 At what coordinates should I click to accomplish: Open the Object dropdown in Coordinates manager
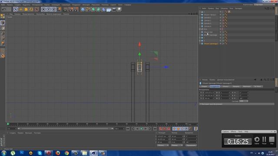coord(163,146)
